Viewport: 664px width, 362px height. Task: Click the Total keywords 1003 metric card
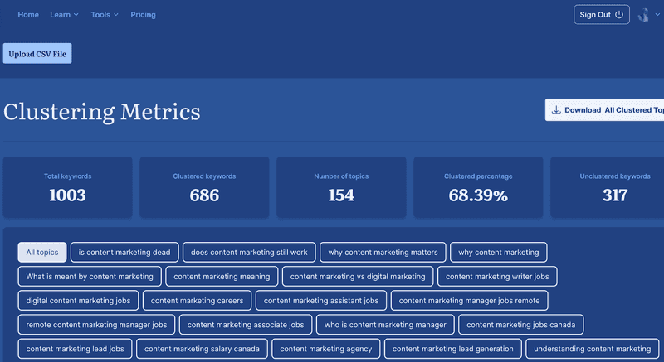[x=68, y=187]
